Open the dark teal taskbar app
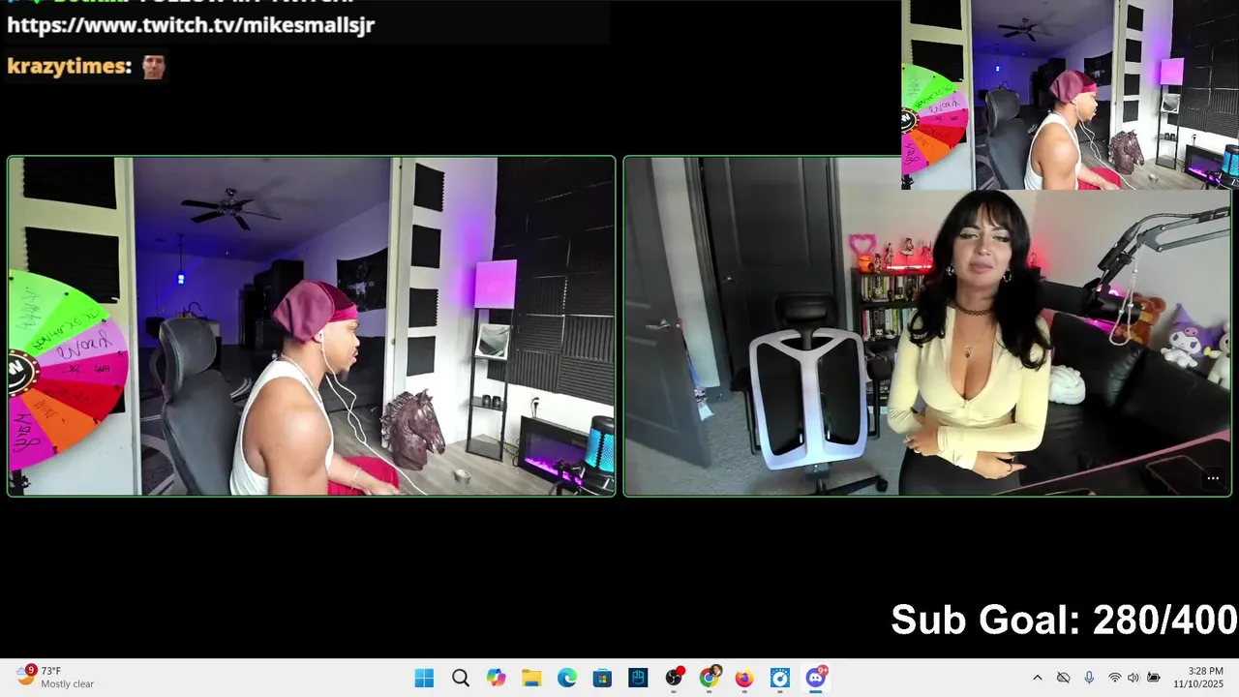 click(x=638, y=679)
